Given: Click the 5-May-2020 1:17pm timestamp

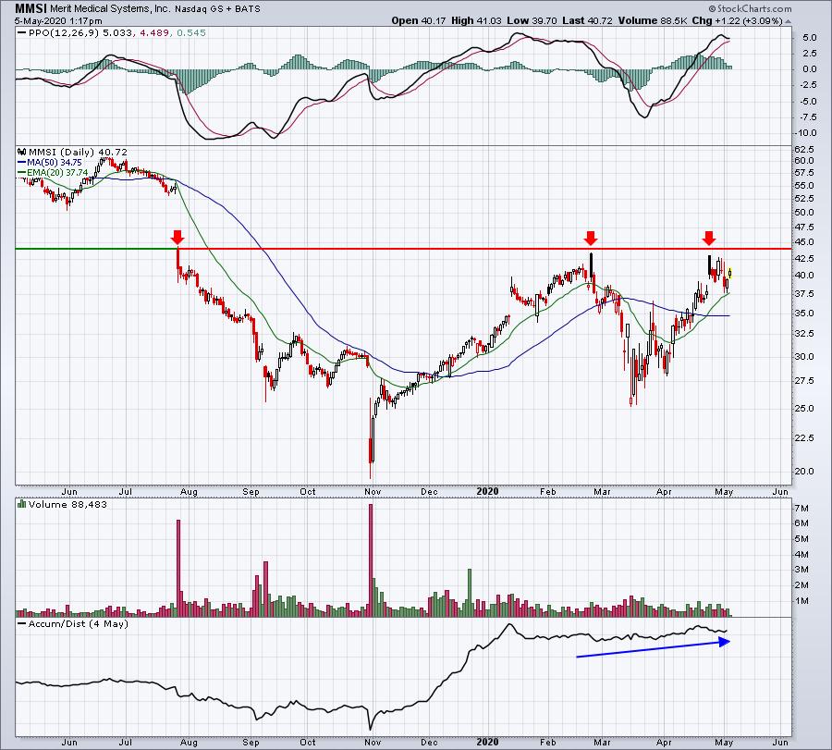Looking at the screenshot, I should click(58, 21).
